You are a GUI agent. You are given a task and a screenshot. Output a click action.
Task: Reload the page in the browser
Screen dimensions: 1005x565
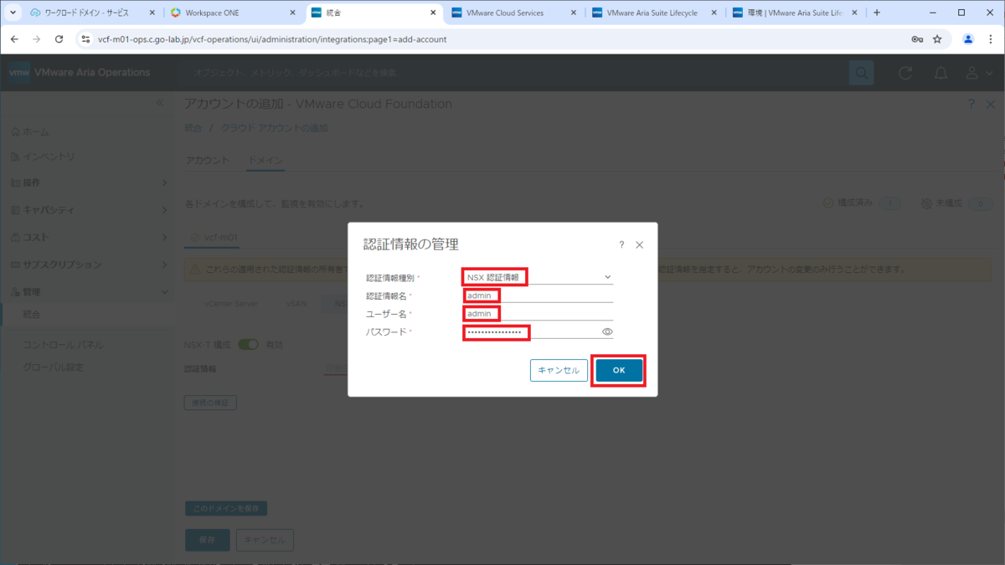point(59,39)
